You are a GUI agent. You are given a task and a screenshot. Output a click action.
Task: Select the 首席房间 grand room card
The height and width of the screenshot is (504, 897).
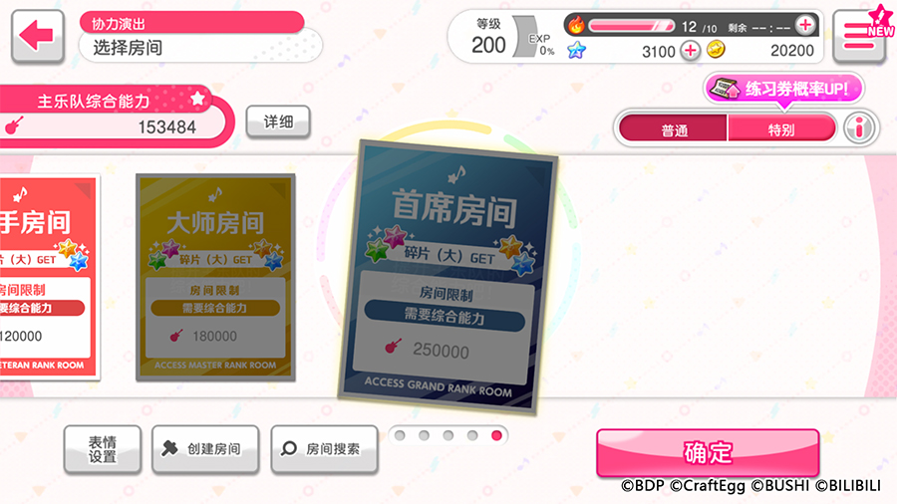coord(448,276)
